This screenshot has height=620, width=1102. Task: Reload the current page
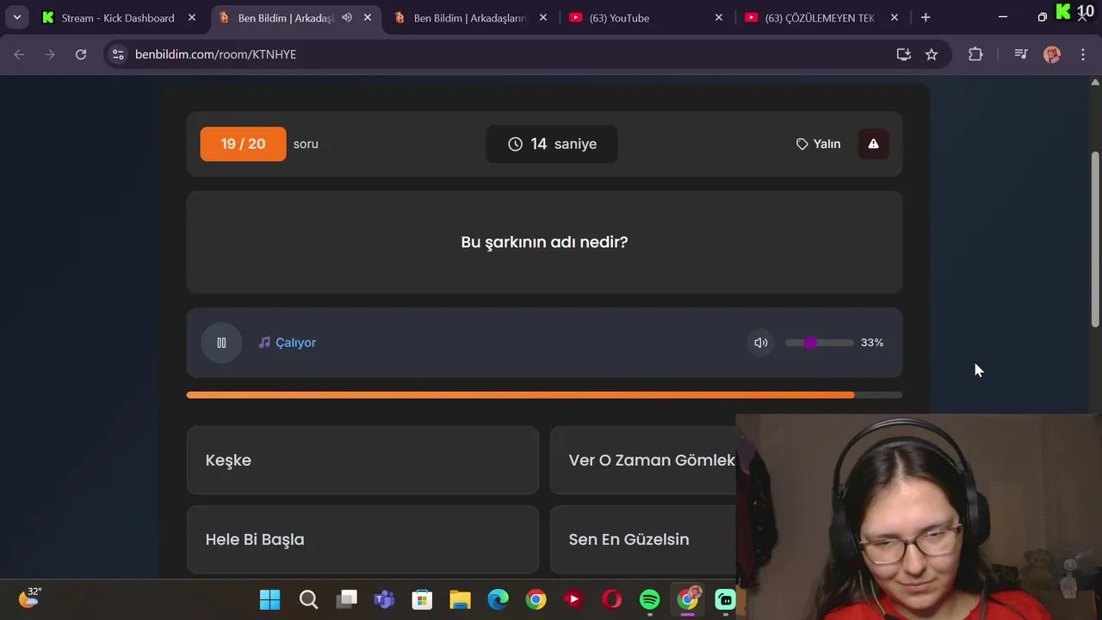(81, 54)
